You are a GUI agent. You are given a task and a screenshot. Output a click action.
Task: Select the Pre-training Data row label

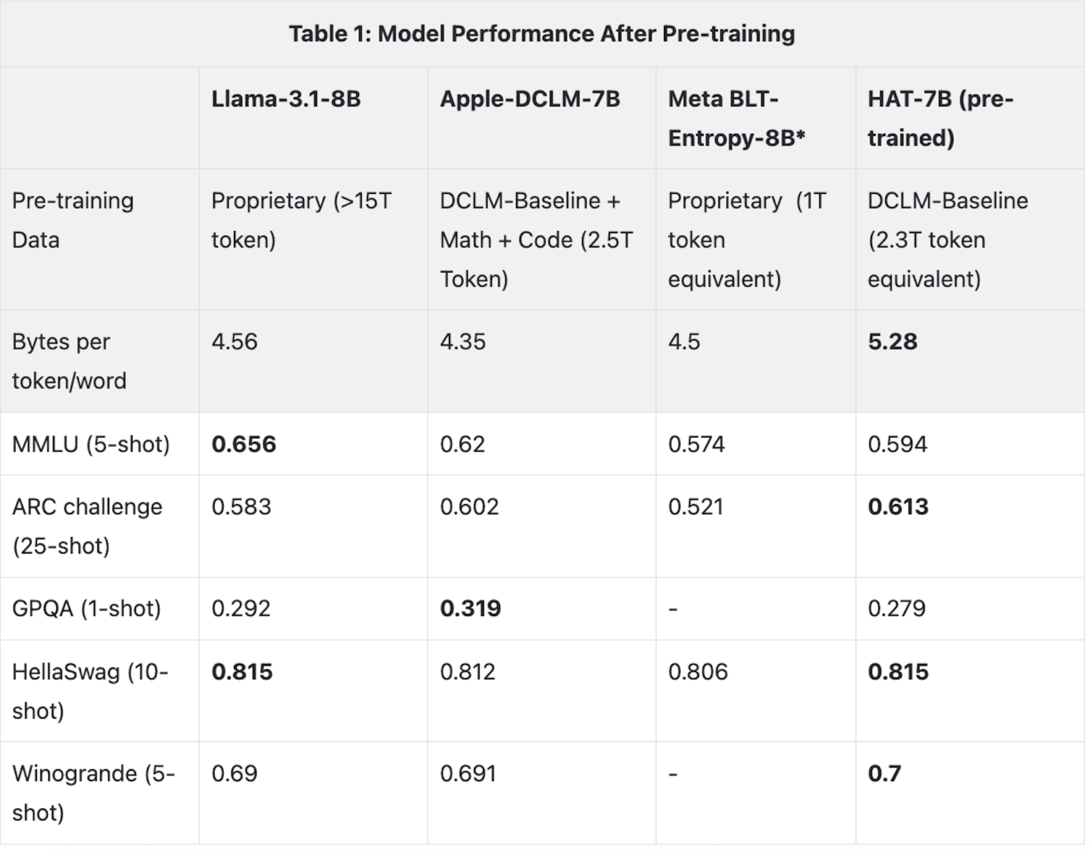point(73,220)
